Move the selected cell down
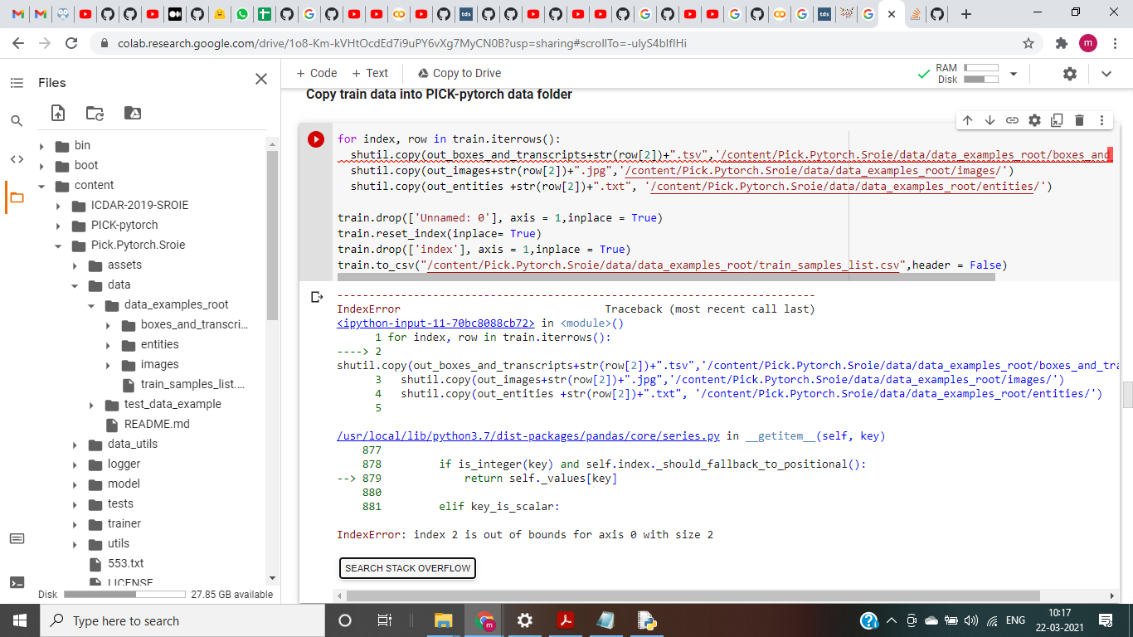Screen dimensions: 1133x637 tap(990, 120)
